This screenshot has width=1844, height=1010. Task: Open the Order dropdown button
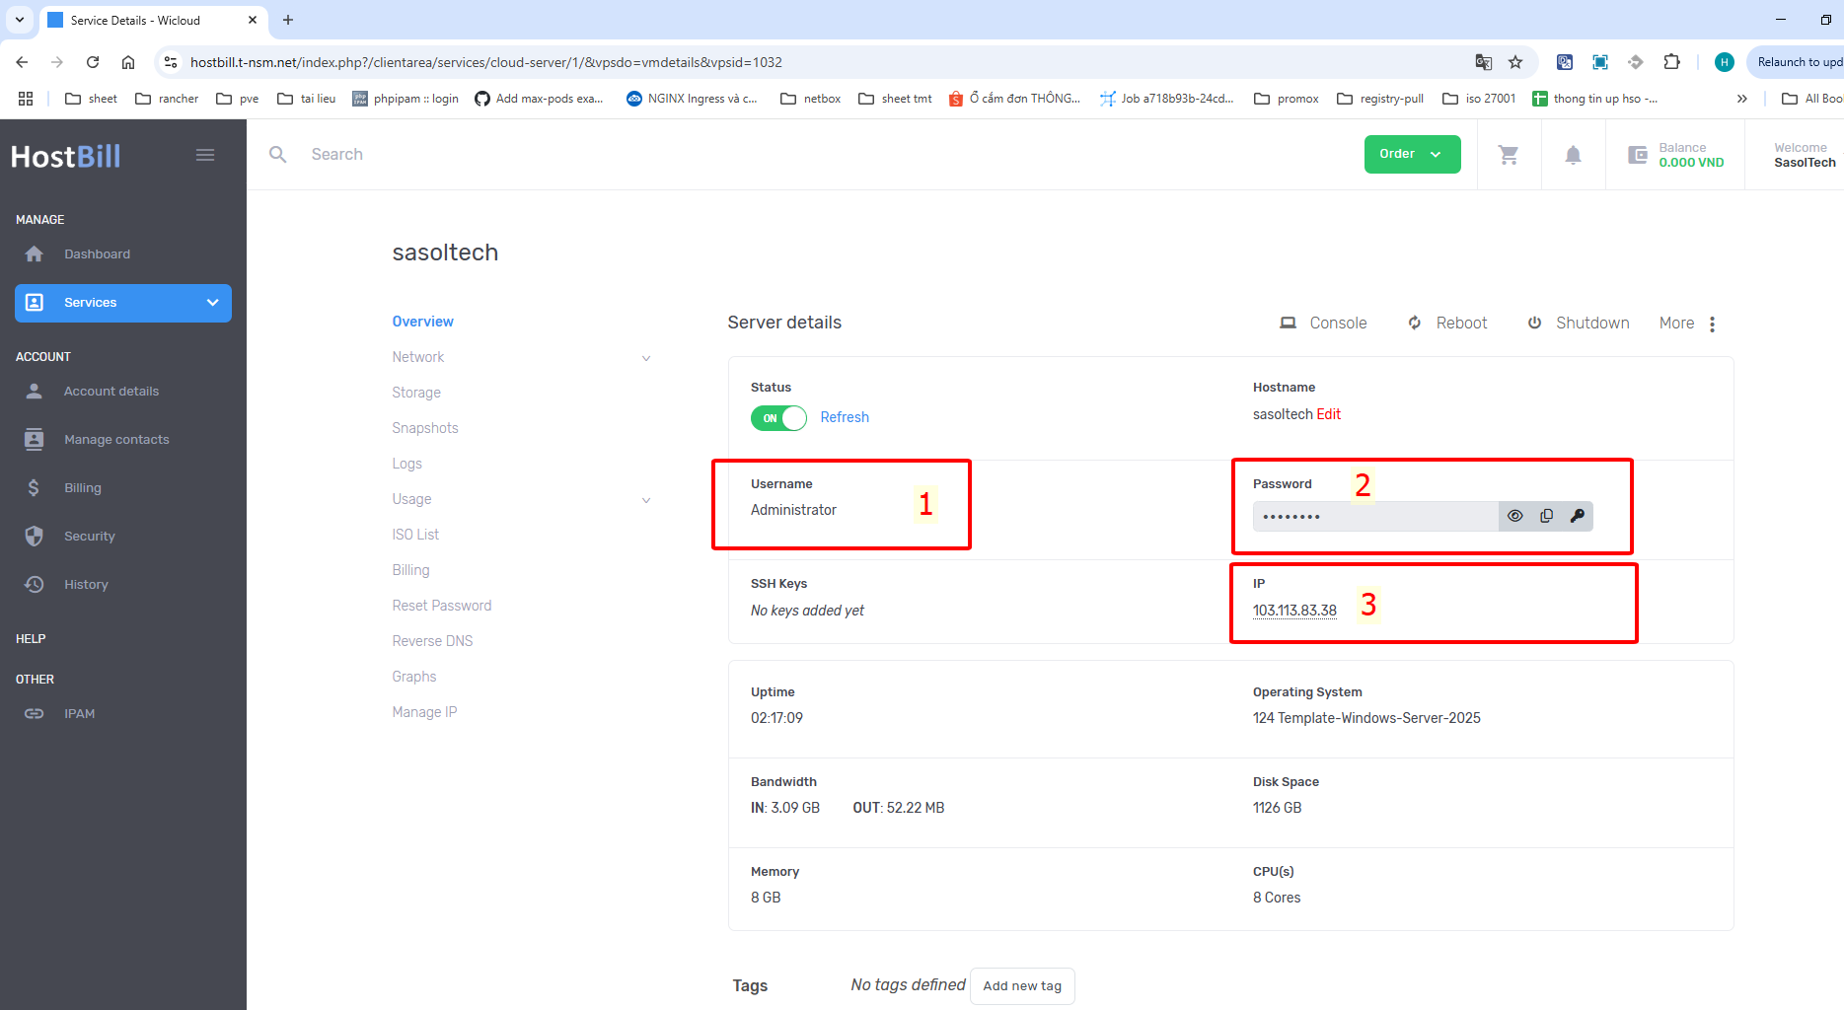click(x=1412, y=154)
